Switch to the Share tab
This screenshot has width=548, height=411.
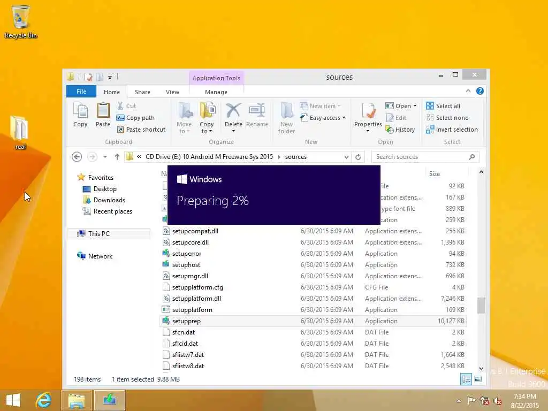[x=142, y=92]
